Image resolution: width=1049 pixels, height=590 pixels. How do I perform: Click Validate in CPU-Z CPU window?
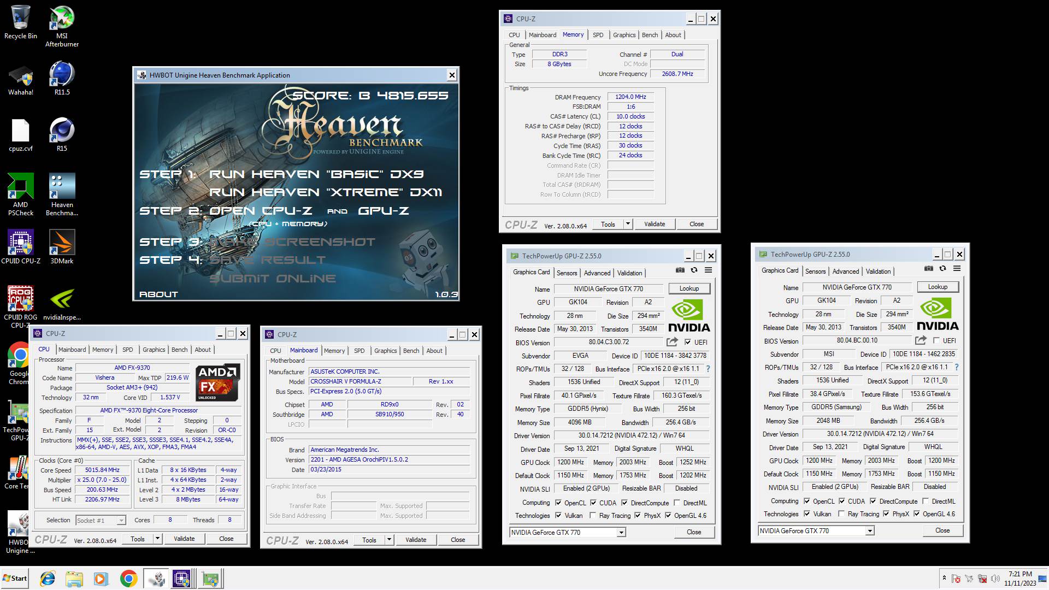click(184, 539)
